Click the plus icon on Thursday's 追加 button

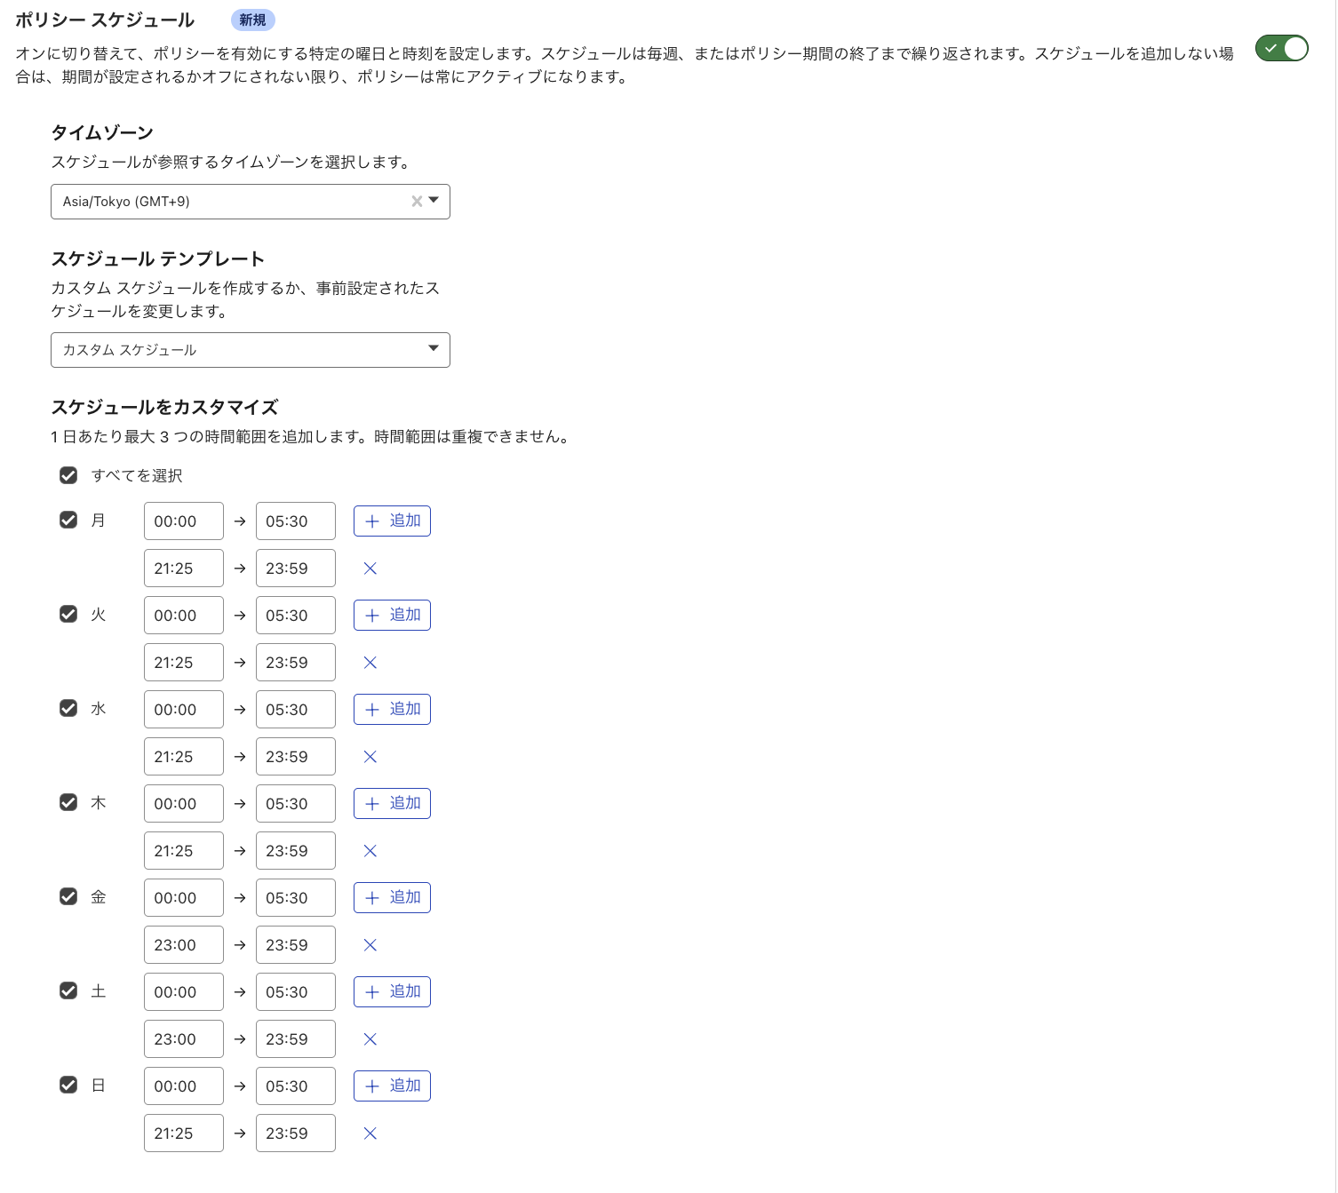pyautogui.click(x=372, y=803)
